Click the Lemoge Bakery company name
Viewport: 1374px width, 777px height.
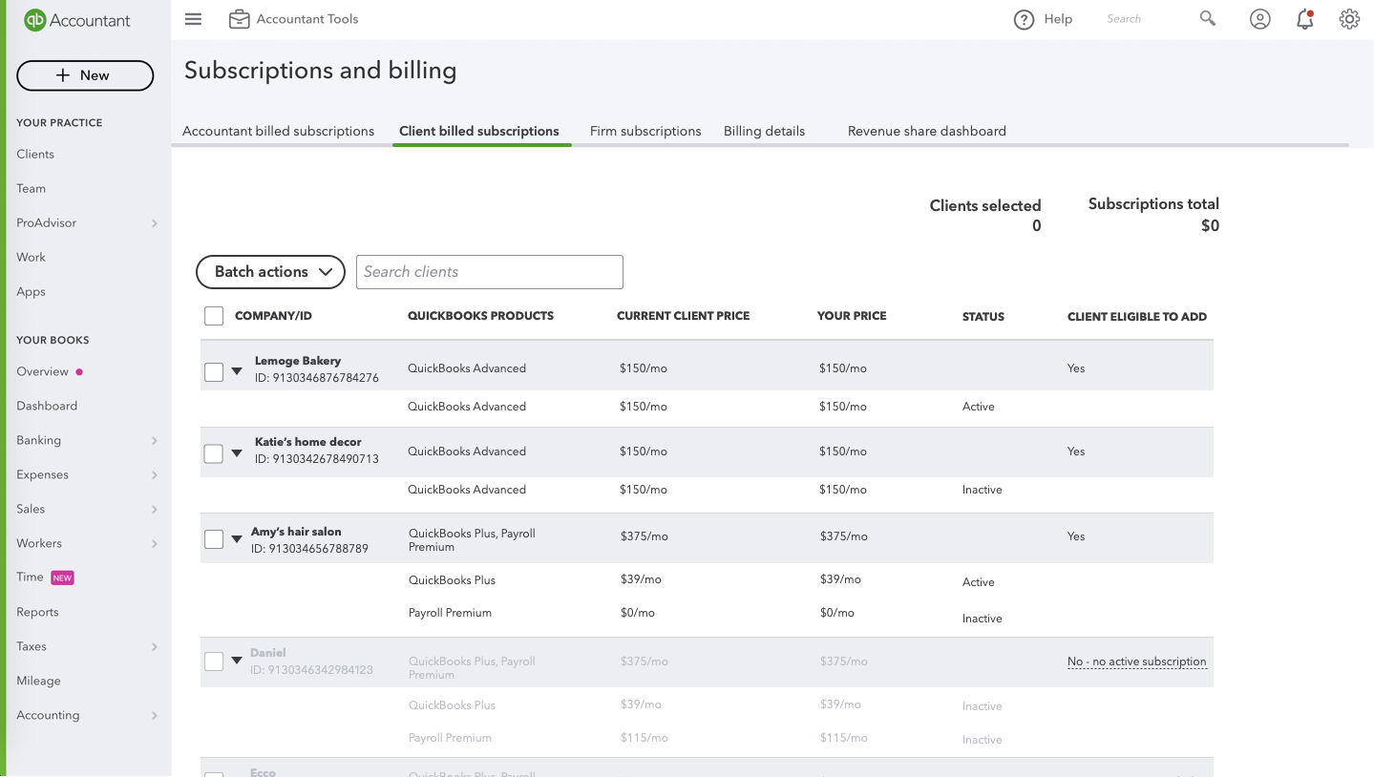pos(298,361)
